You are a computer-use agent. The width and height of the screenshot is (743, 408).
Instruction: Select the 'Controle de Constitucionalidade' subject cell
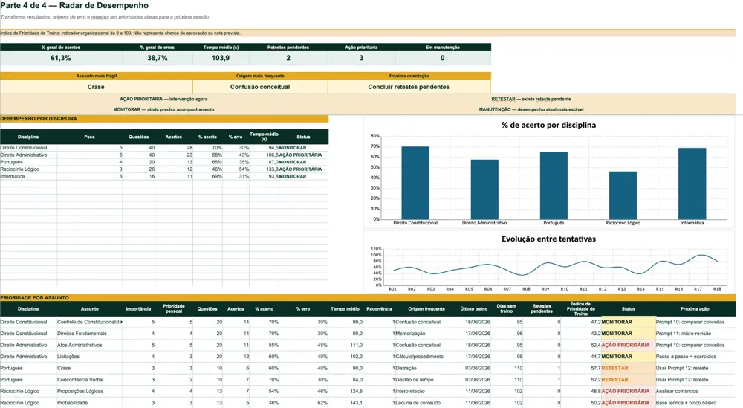90,322
